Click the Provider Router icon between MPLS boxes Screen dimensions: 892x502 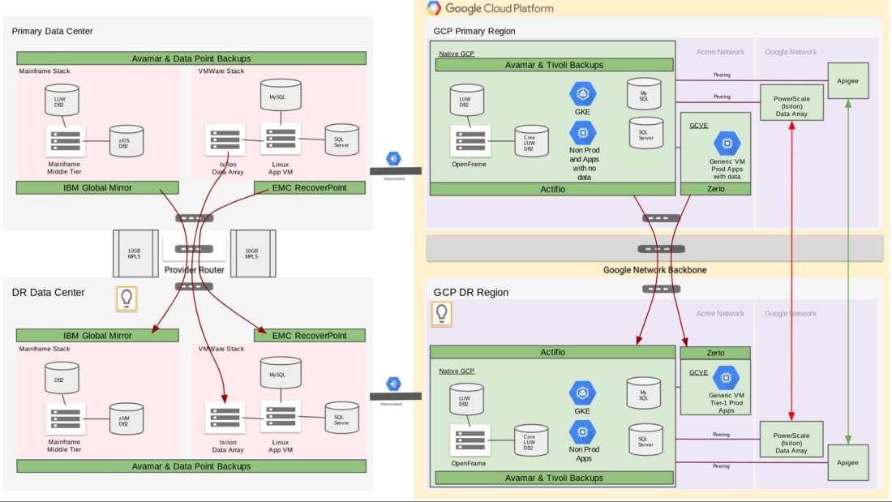click(194, 249)
